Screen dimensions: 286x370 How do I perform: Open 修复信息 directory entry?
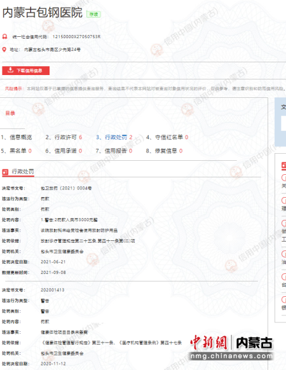click(164, 151)
